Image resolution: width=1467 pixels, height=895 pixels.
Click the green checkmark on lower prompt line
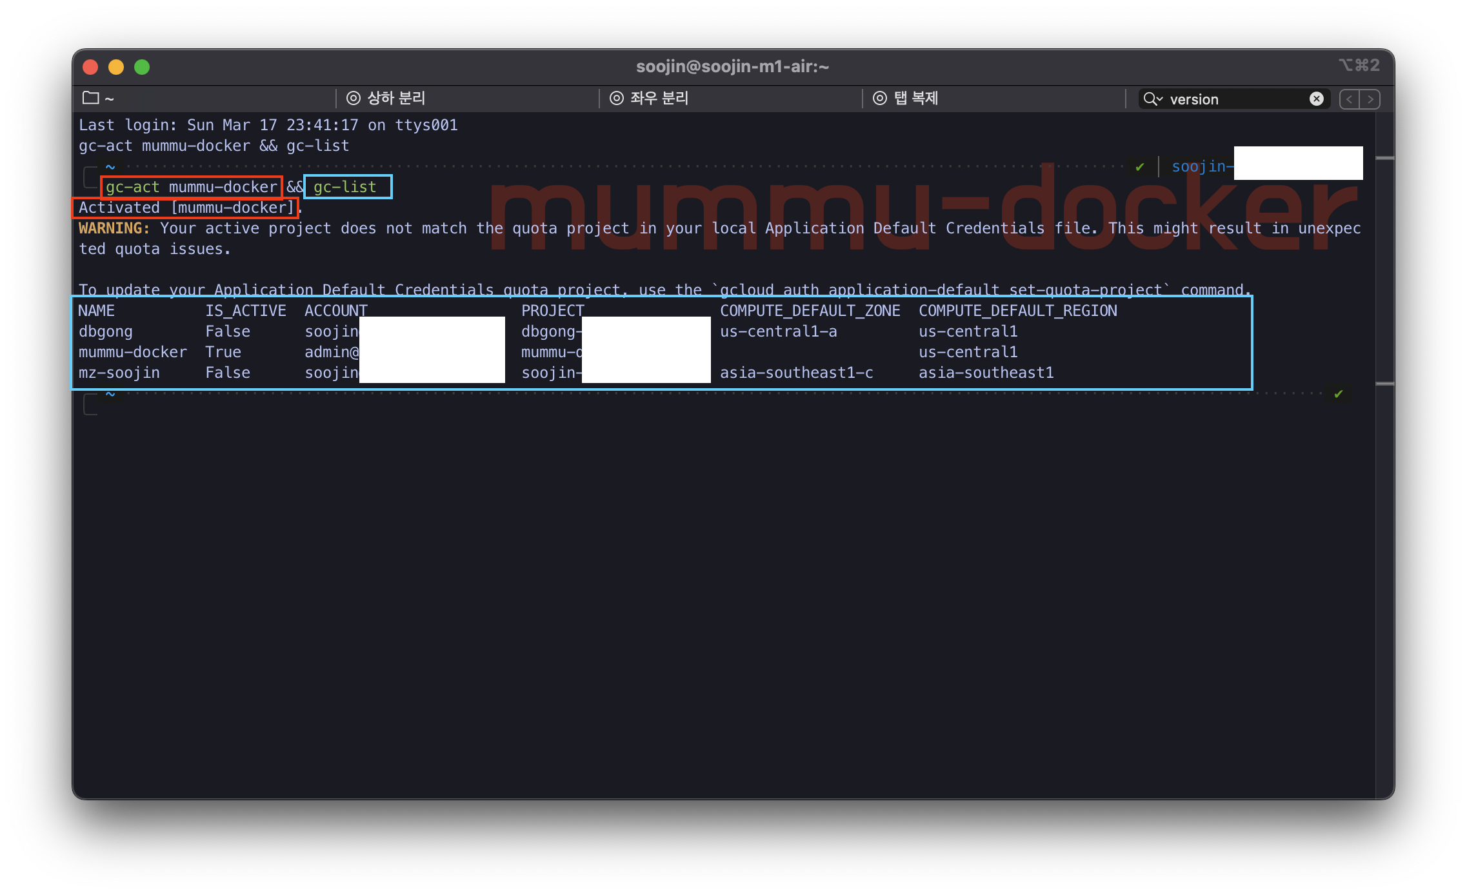tap(1339, 393)
